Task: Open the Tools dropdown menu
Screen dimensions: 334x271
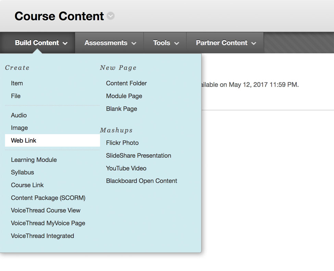Action: click(166, 43)
